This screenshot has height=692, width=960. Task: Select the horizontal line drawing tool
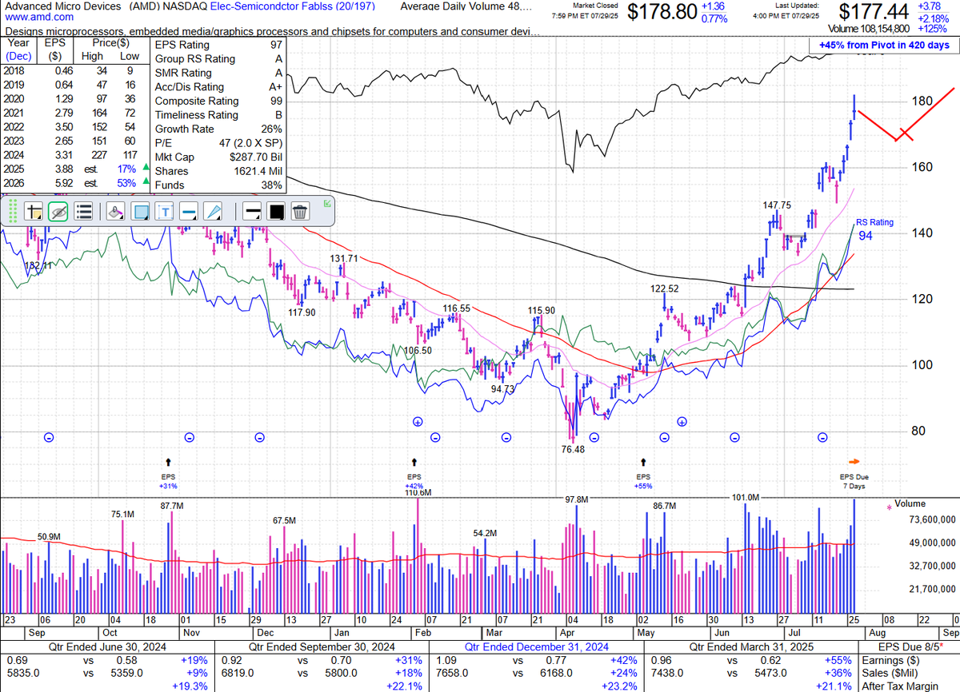click(189, 212)
